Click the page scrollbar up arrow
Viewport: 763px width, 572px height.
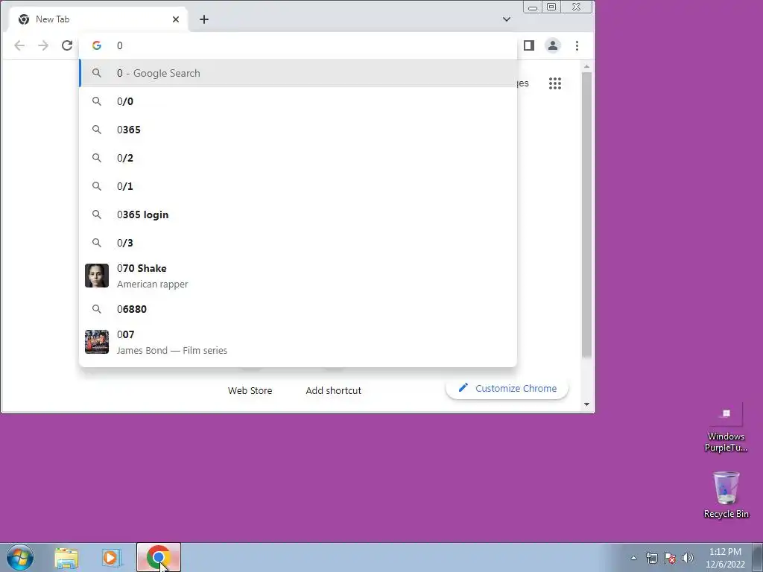pos(587,66)
